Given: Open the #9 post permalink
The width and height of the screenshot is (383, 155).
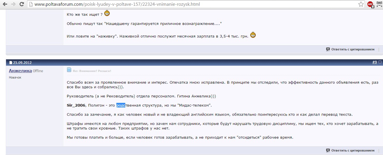Looking at the screenshot, I should (x=374, y=62).
